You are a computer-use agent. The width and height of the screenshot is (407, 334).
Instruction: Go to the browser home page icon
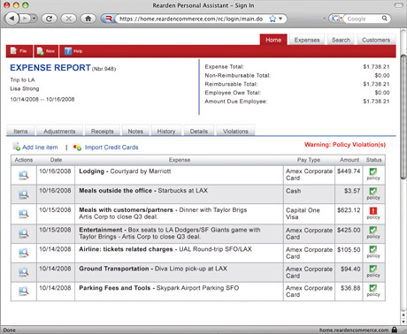pyautogui.click(x=88, y=19)
